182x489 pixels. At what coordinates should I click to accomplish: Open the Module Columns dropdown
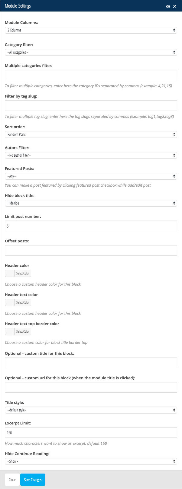(x=91, y=30)
